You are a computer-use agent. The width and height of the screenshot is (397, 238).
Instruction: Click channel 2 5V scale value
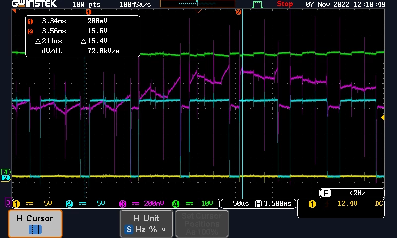(101, 204)
